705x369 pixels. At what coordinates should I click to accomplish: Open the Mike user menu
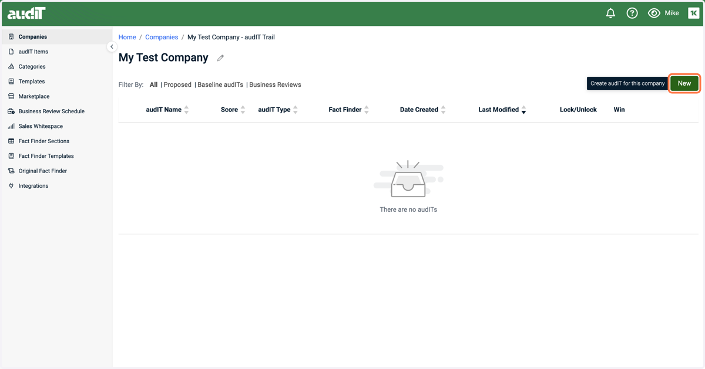672,13
